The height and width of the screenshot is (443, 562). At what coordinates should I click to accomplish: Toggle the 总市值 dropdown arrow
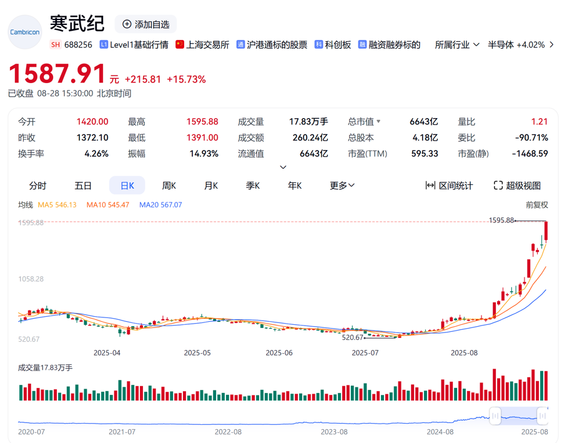click(378, 122)
